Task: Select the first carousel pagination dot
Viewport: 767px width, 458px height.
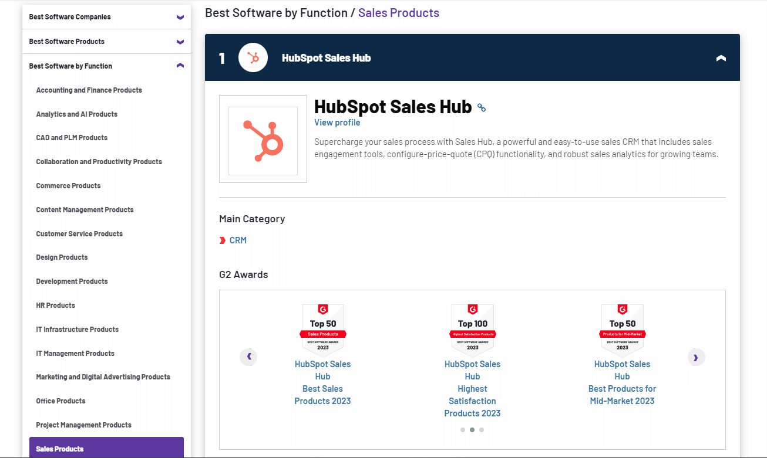Action: 463,430
